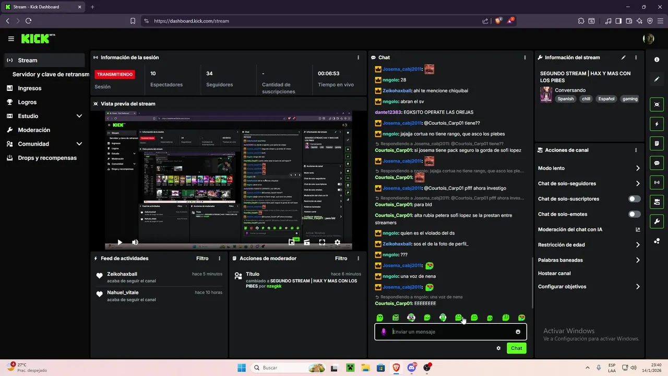Viewport: 668px width, 376px height.
Task: Open the hamburger menu beside the Kick logo
Action: pos(11,39)
